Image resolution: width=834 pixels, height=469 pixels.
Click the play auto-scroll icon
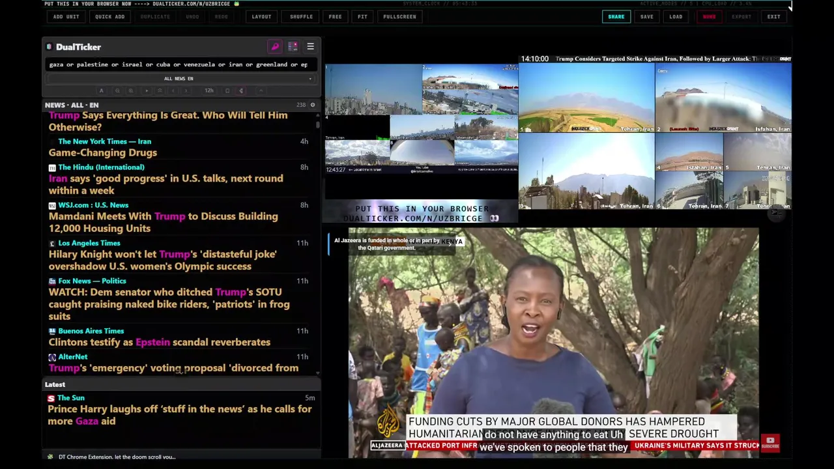coord(147,91)
